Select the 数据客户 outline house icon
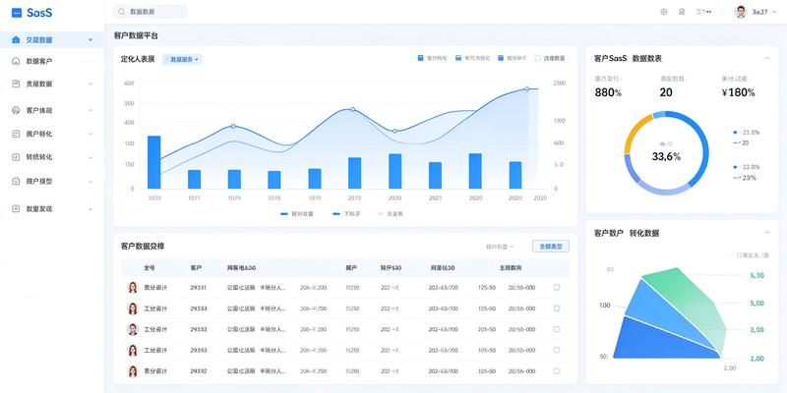 (x=16, y=61)
